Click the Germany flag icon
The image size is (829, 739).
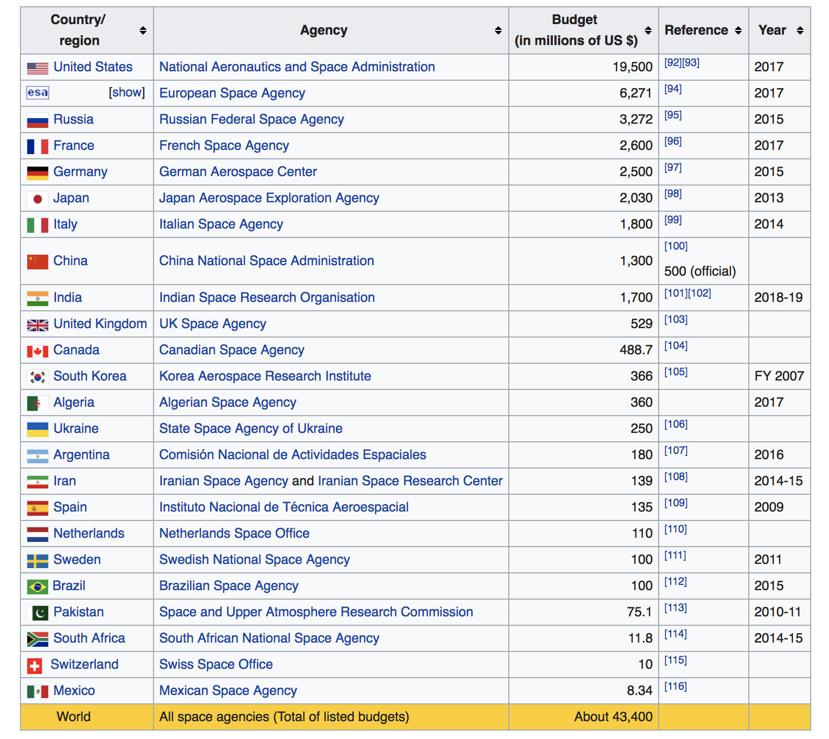coord(38,172)
